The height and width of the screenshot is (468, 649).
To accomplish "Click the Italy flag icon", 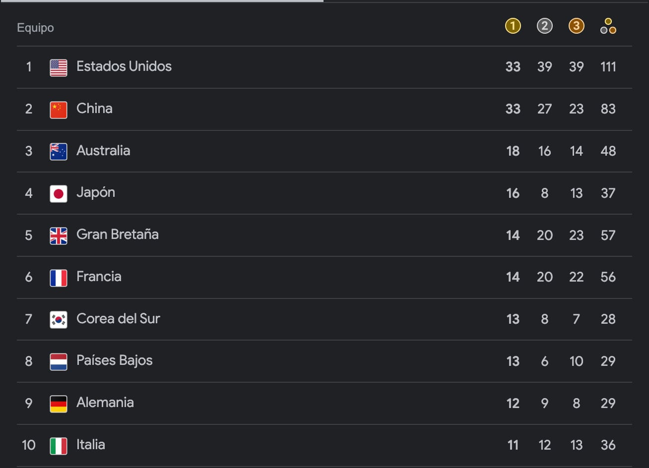I will (59, 446).
